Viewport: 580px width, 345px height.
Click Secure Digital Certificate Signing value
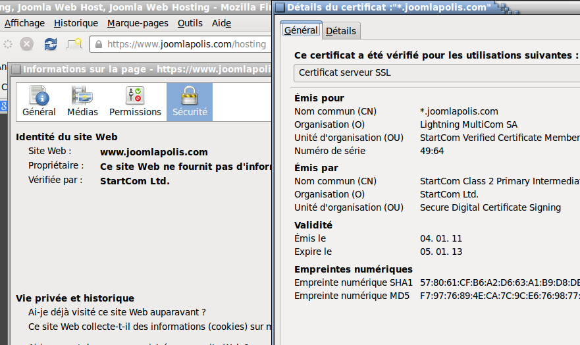coord(490,208)
